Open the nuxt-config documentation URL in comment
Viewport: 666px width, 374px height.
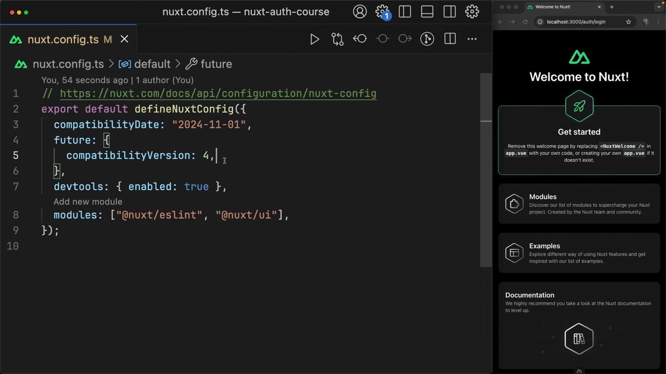pyautogui.click(x=218, y=94)
